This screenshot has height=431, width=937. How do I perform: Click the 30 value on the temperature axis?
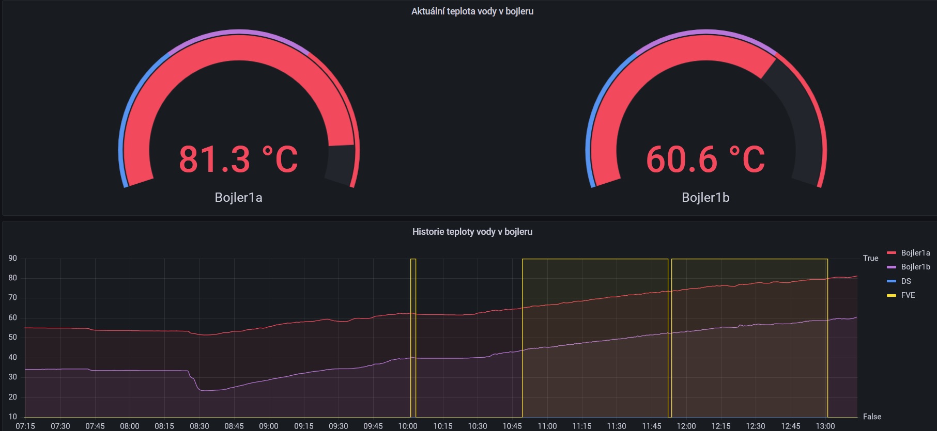tap(12, 377)
